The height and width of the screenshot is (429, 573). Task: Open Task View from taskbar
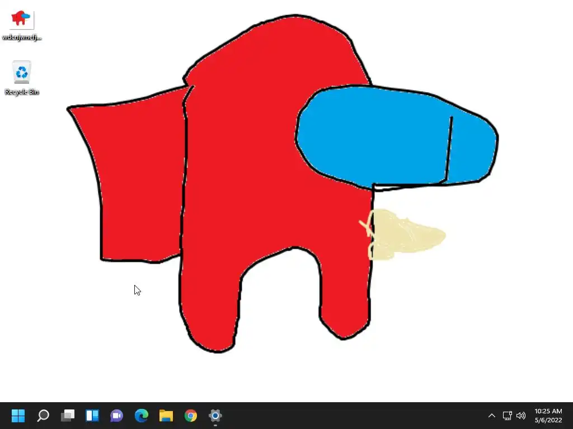click(68, 415)
